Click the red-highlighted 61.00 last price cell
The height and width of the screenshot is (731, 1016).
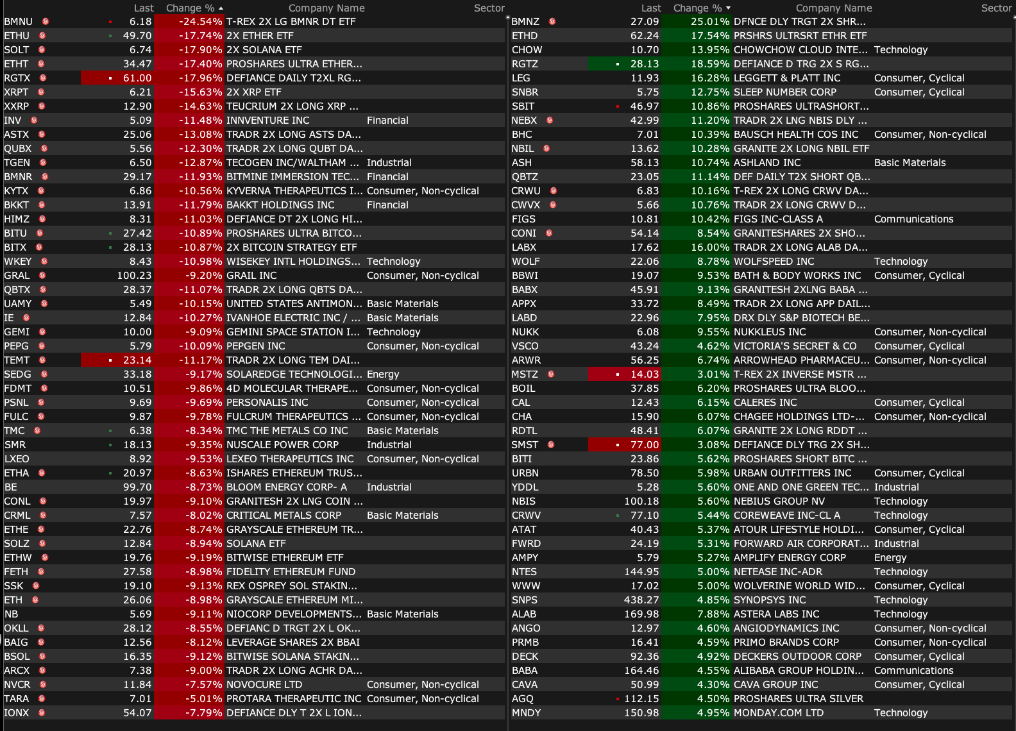pos(137,78)
